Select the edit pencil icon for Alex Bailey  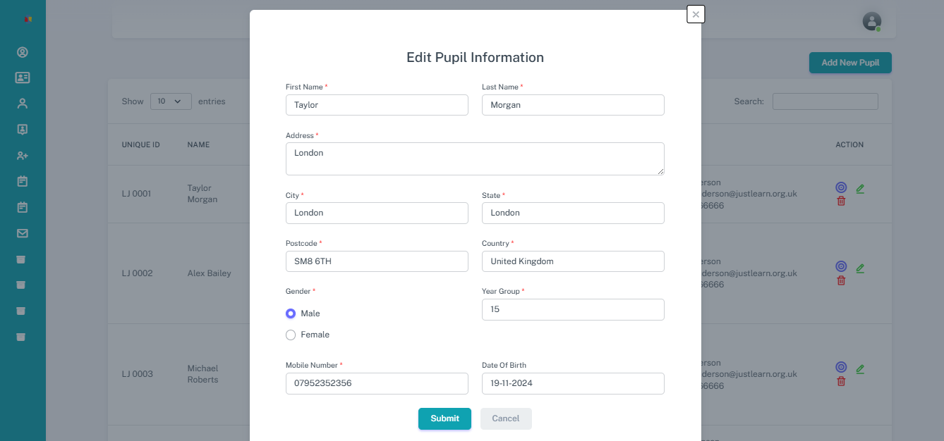[859, 268]
